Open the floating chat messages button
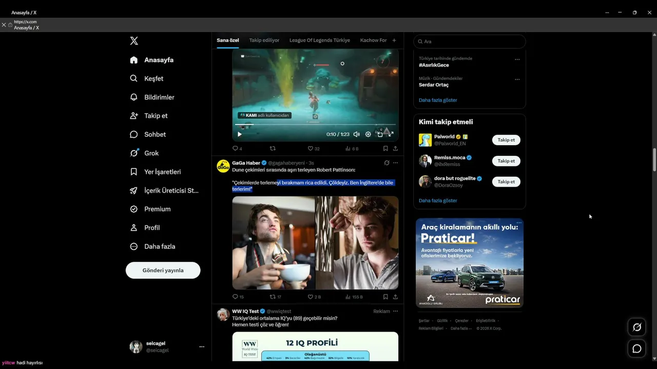 tap(637, 348)
